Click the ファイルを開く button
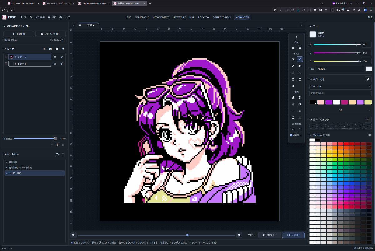Viewport: 375px width, 251px height. 50,34
